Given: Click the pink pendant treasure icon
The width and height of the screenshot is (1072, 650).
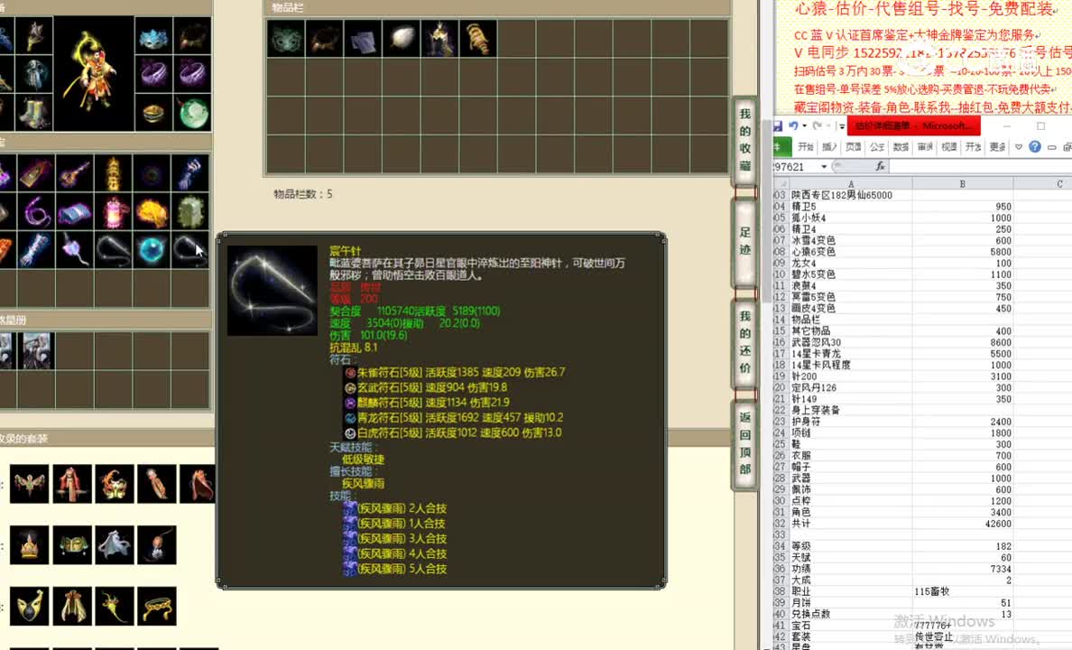Looking at the screenshot, I should click(74, 250).
